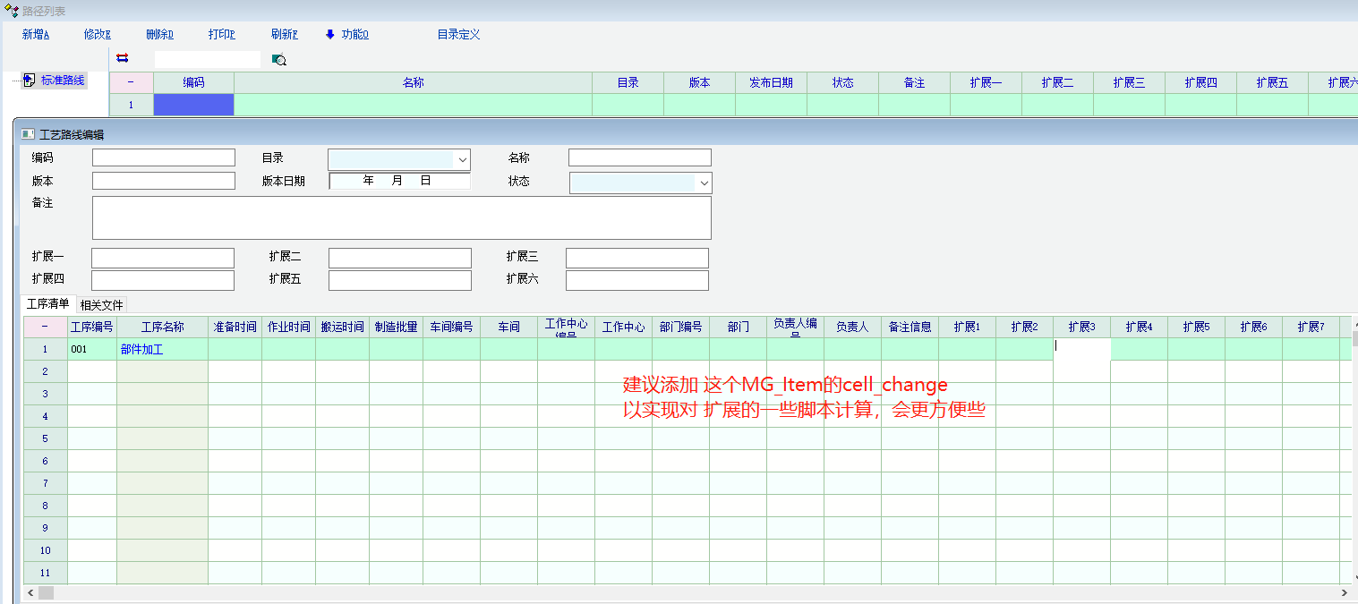This screenshot has height=604, width=1358.
Task: Click the 标准路线 document tree icon
Action: pos(29,81)
